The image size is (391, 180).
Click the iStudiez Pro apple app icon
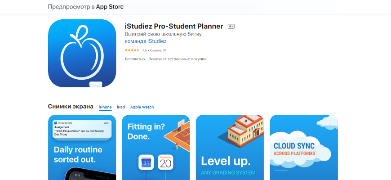pyautogui.click(x=82, y=53)
